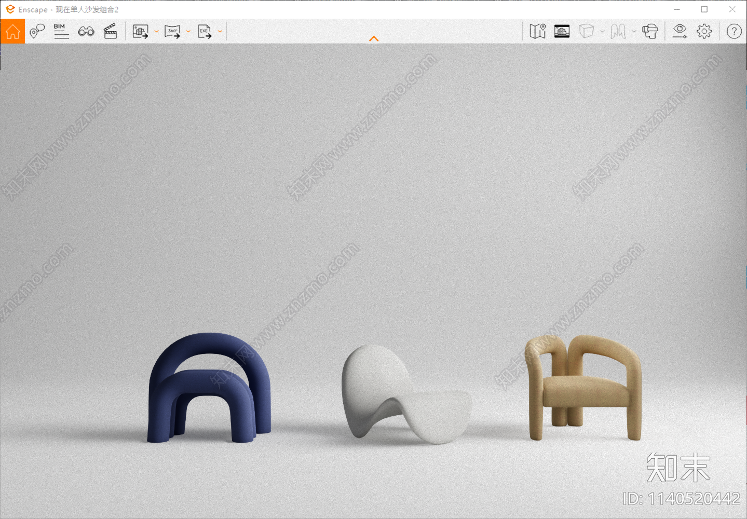Click the rendering style cube icon

tap(587, 31)
